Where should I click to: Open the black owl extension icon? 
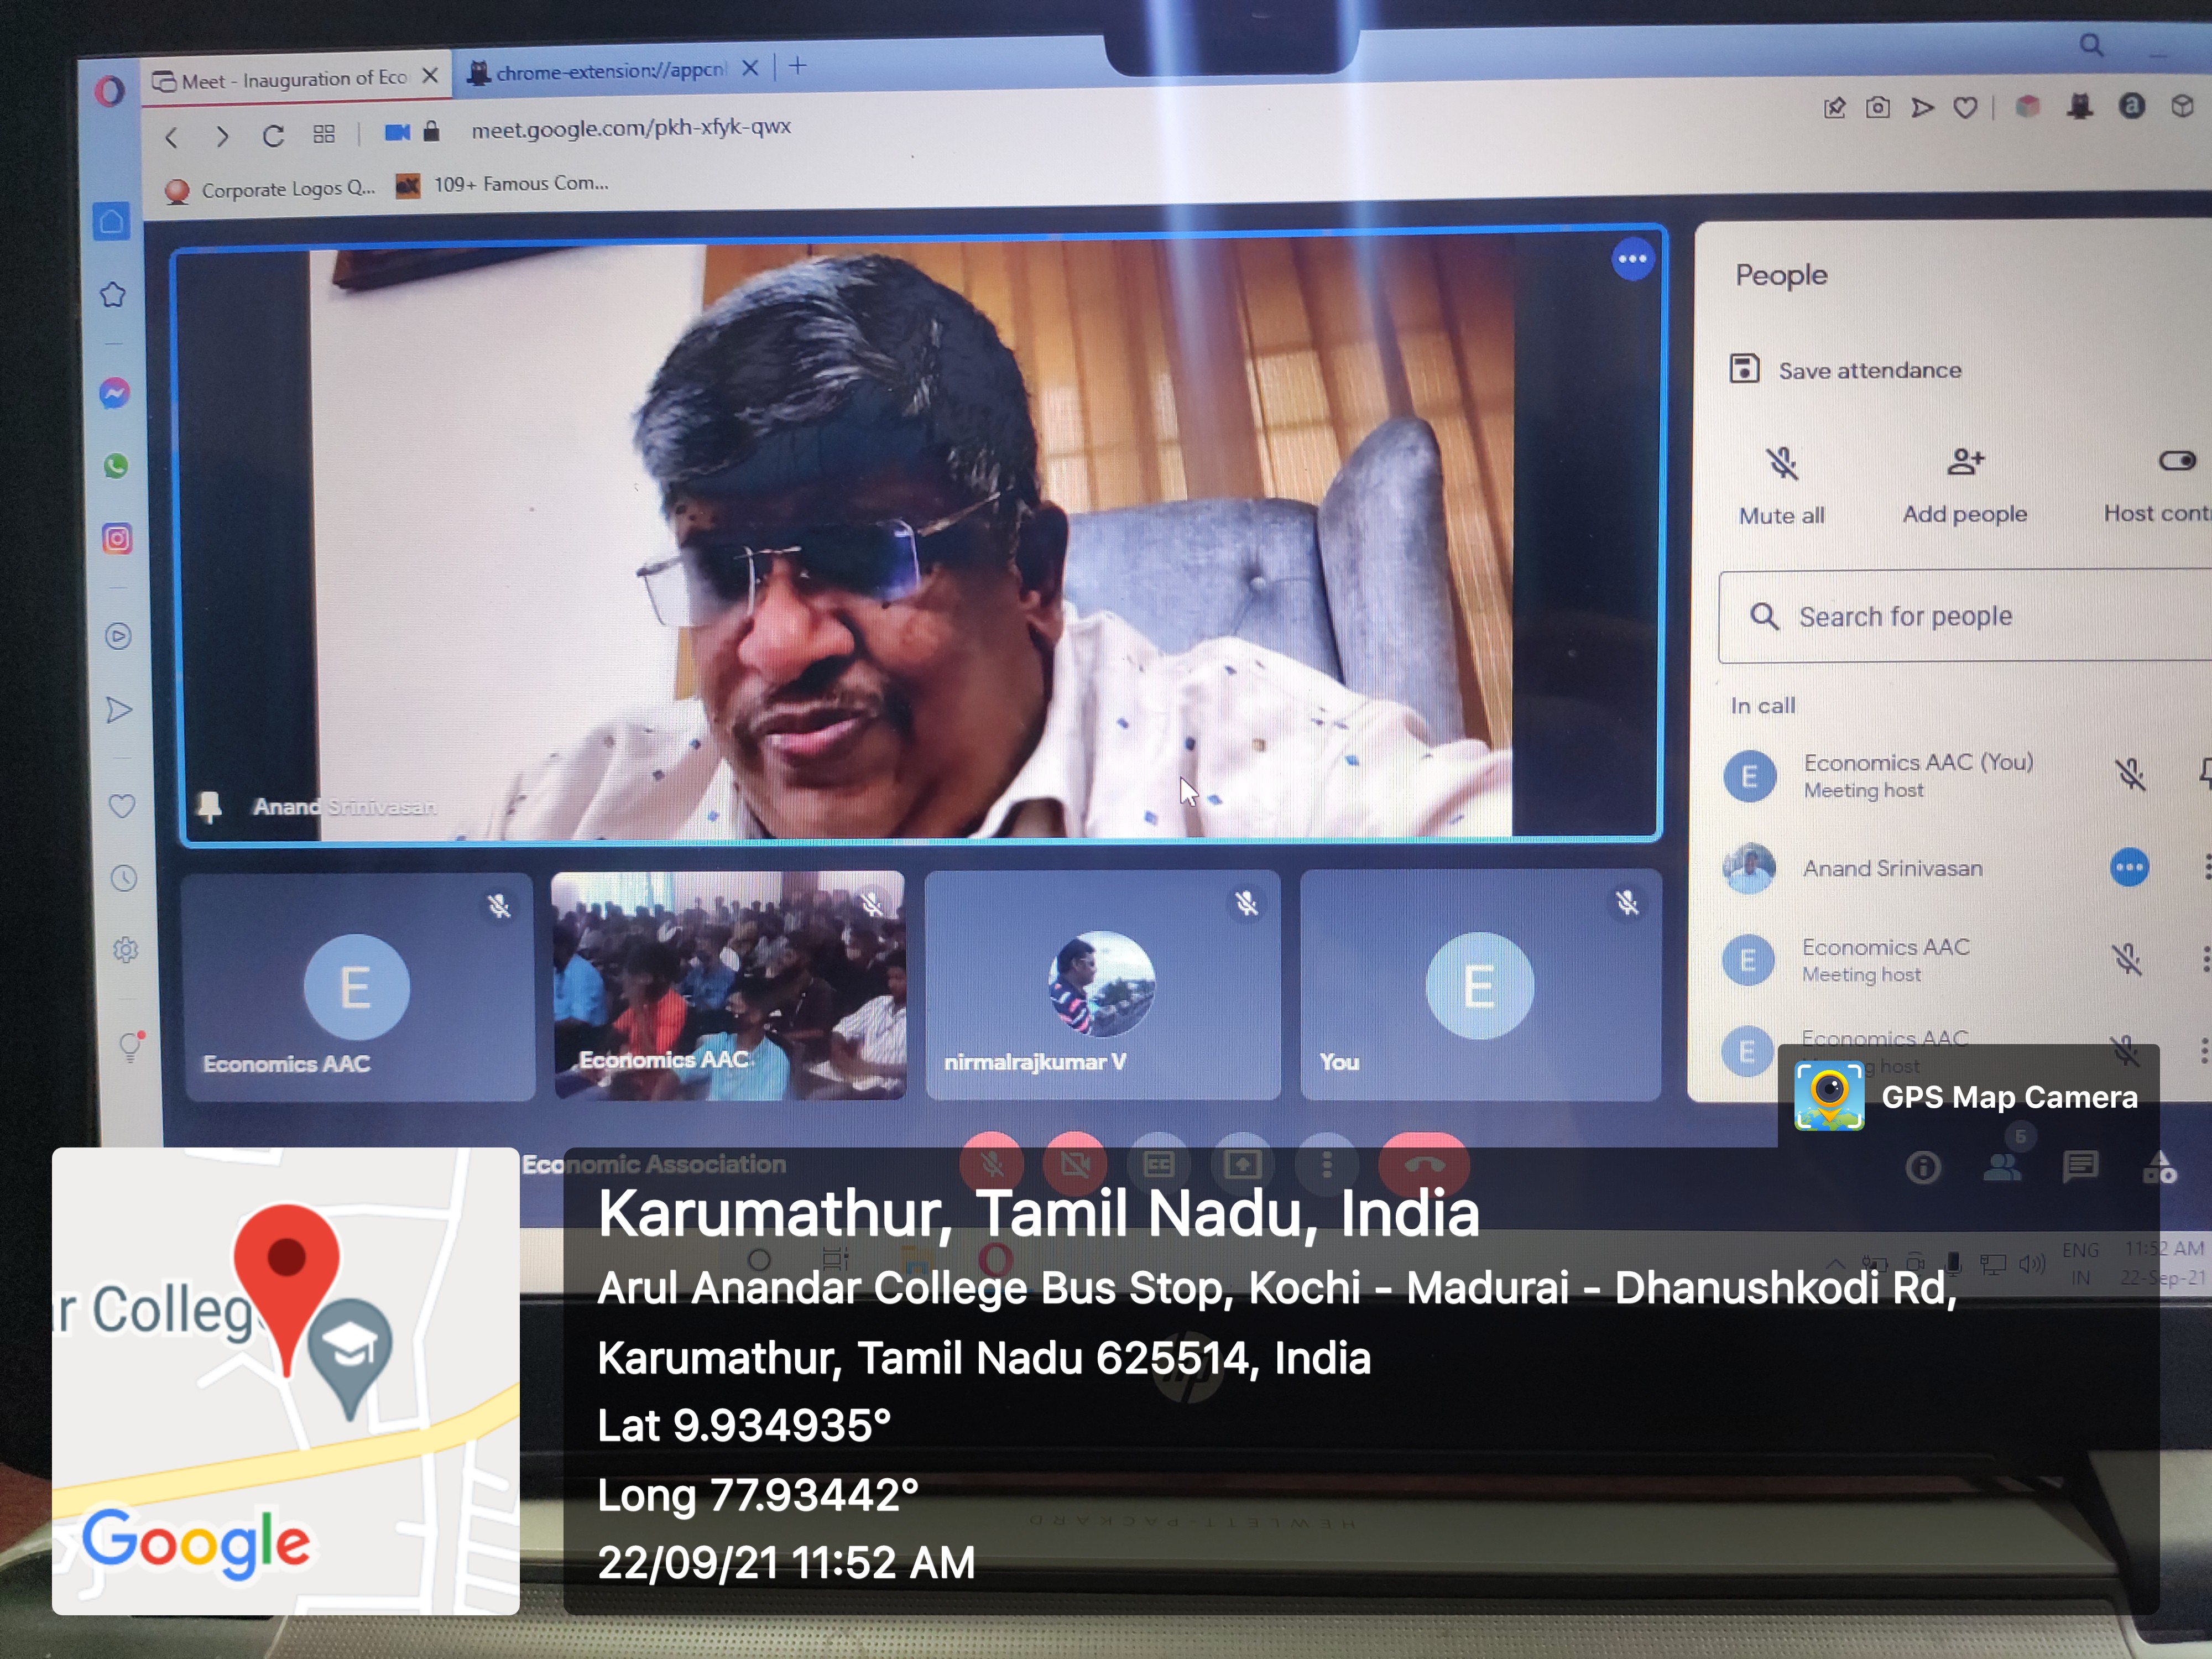click(x=2080, y=105)
